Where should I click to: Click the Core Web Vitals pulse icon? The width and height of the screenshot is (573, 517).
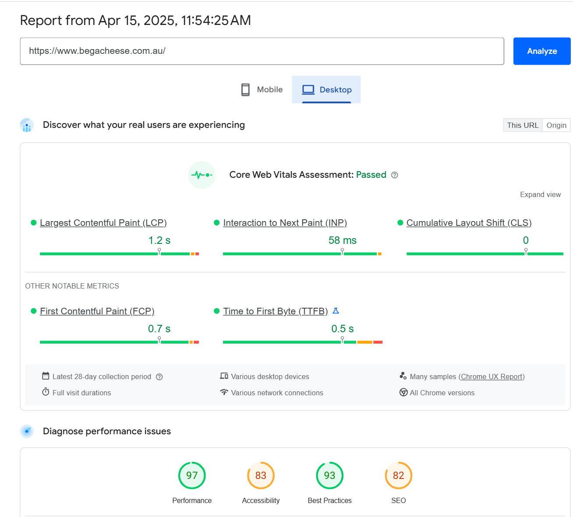coord(202,175)
